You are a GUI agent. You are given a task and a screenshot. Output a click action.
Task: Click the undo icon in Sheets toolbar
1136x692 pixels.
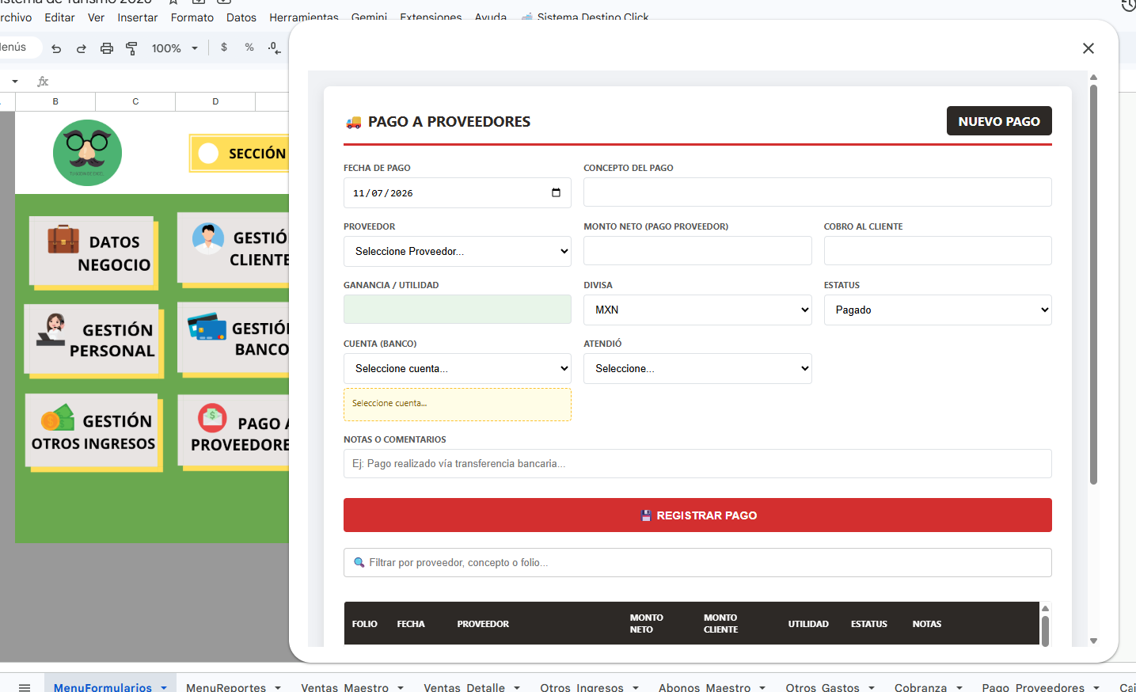56,48
